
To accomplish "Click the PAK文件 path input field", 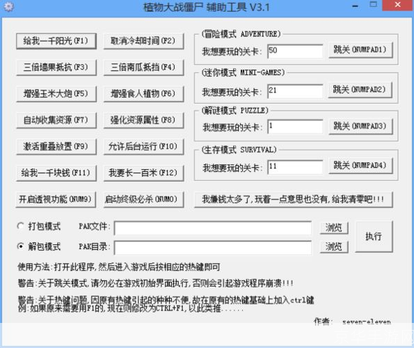I will click(213, 228).
